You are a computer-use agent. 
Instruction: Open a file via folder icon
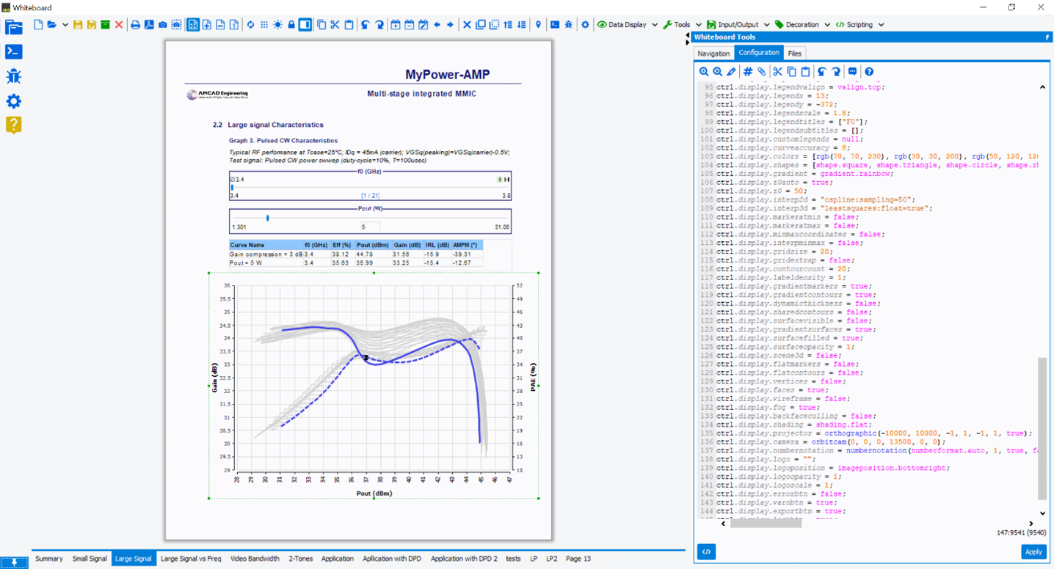52,24
